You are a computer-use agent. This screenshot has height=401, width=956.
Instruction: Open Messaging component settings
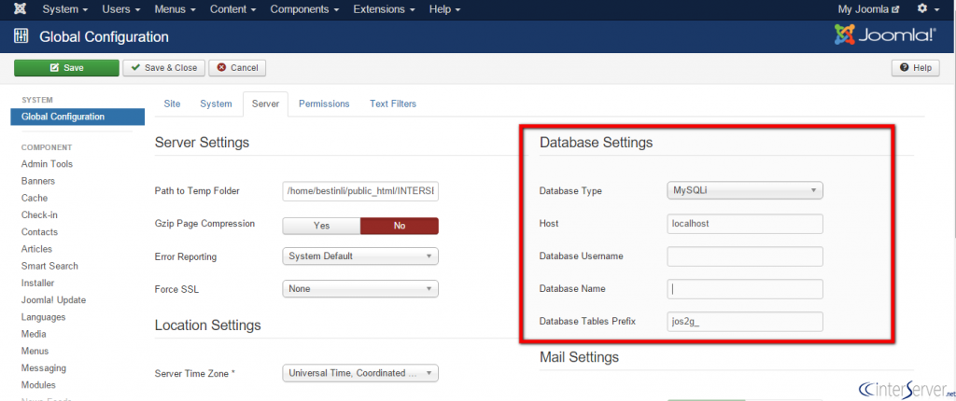[44, 368]
